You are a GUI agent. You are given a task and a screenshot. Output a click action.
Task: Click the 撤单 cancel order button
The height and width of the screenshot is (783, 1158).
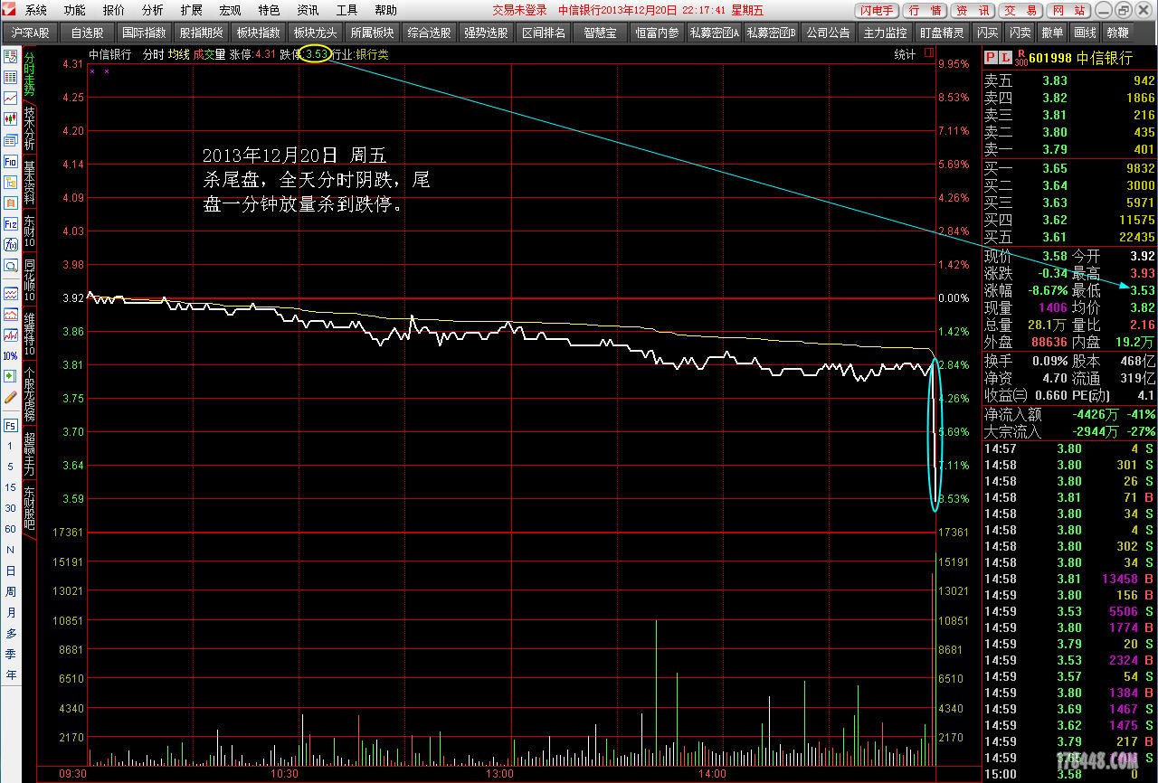click(1053, 33)
